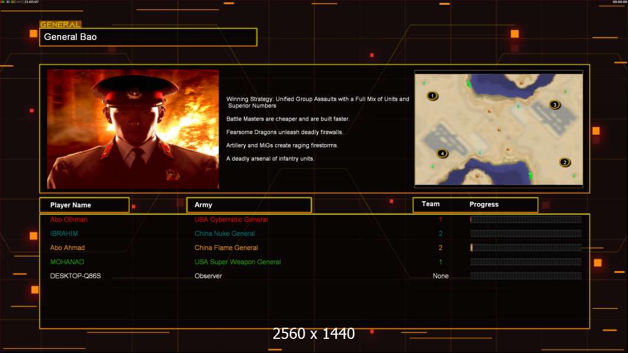
Task: Click Abo Othman's team number 1
Action: 441,219
